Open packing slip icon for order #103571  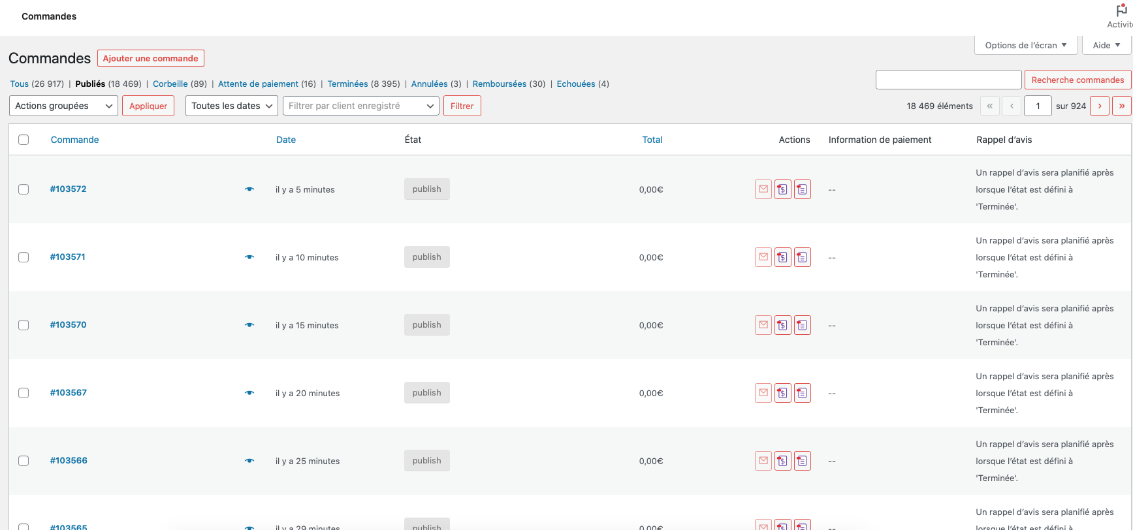pos(803,257)
